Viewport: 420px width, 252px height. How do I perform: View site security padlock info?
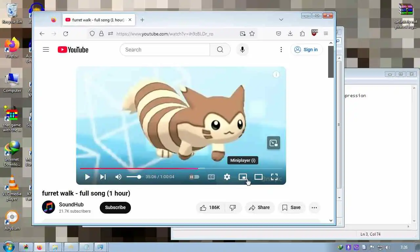pos(101,33)
